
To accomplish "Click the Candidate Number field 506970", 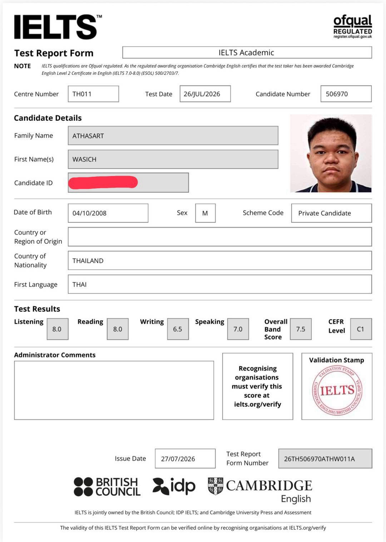I will 346,94.
